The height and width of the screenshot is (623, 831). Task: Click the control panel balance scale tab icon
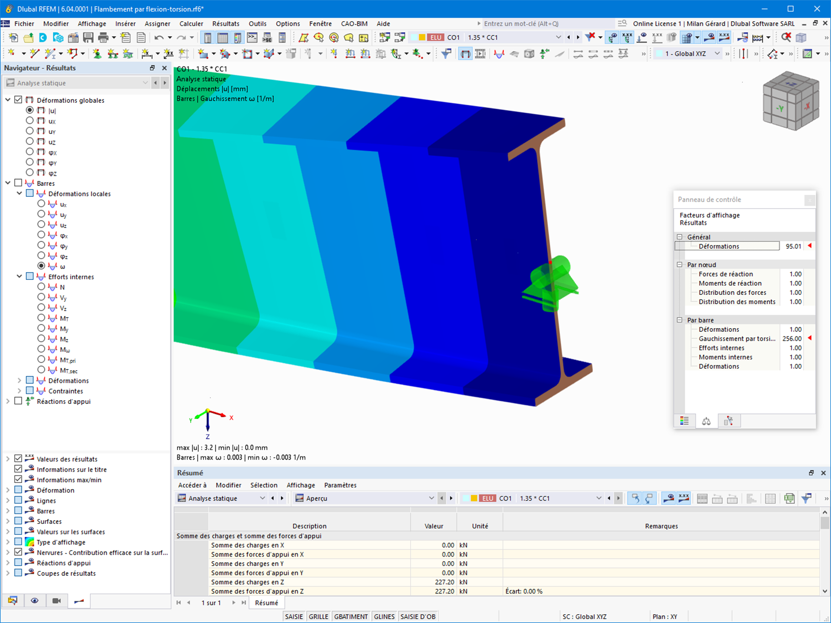coord(706,421)
